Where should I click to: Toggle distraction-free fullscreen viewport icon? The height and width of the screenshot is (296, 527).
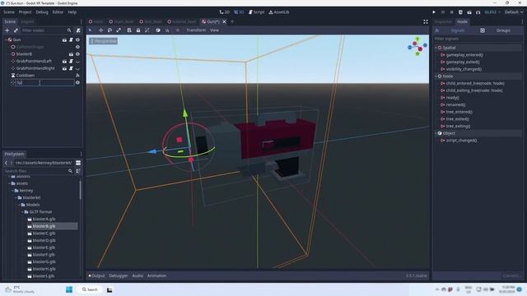click(x=426, y=21)
